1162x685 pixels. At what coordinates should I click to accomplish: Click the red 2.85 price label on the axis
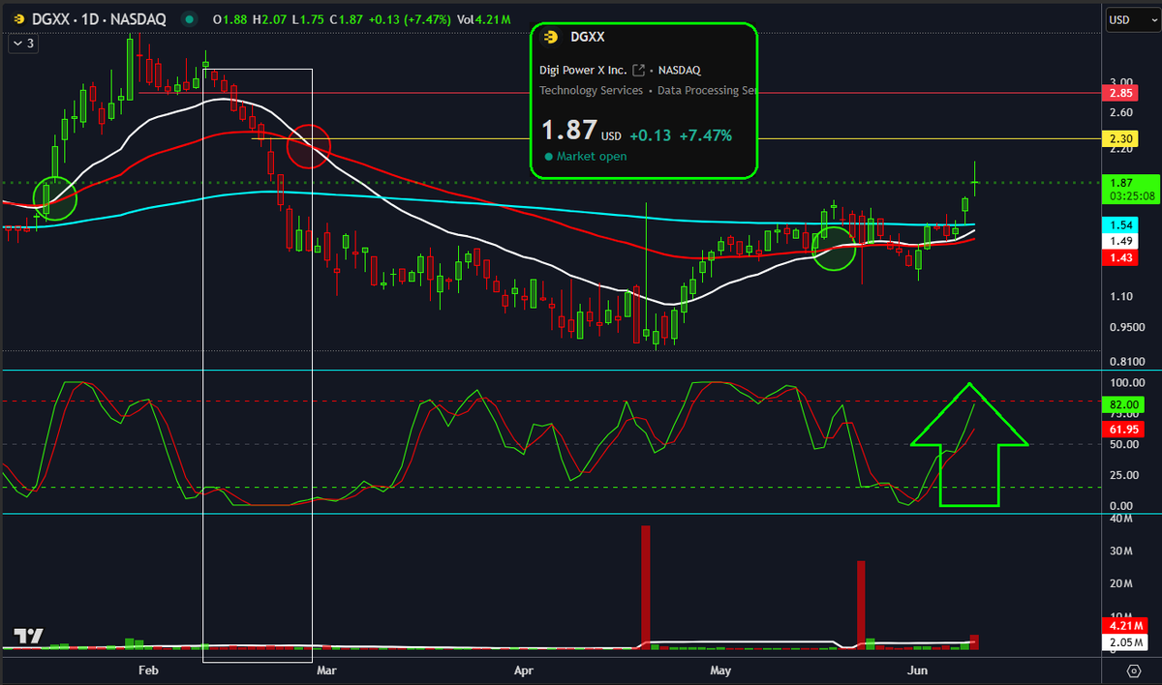pos(1121,93)
